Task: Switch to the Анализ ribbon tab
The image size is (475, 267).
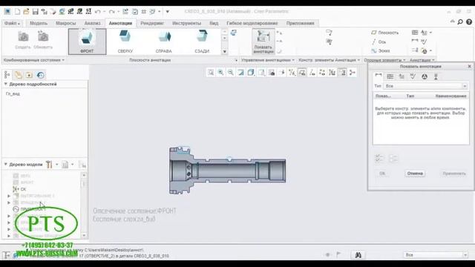Action: point(92,23)
